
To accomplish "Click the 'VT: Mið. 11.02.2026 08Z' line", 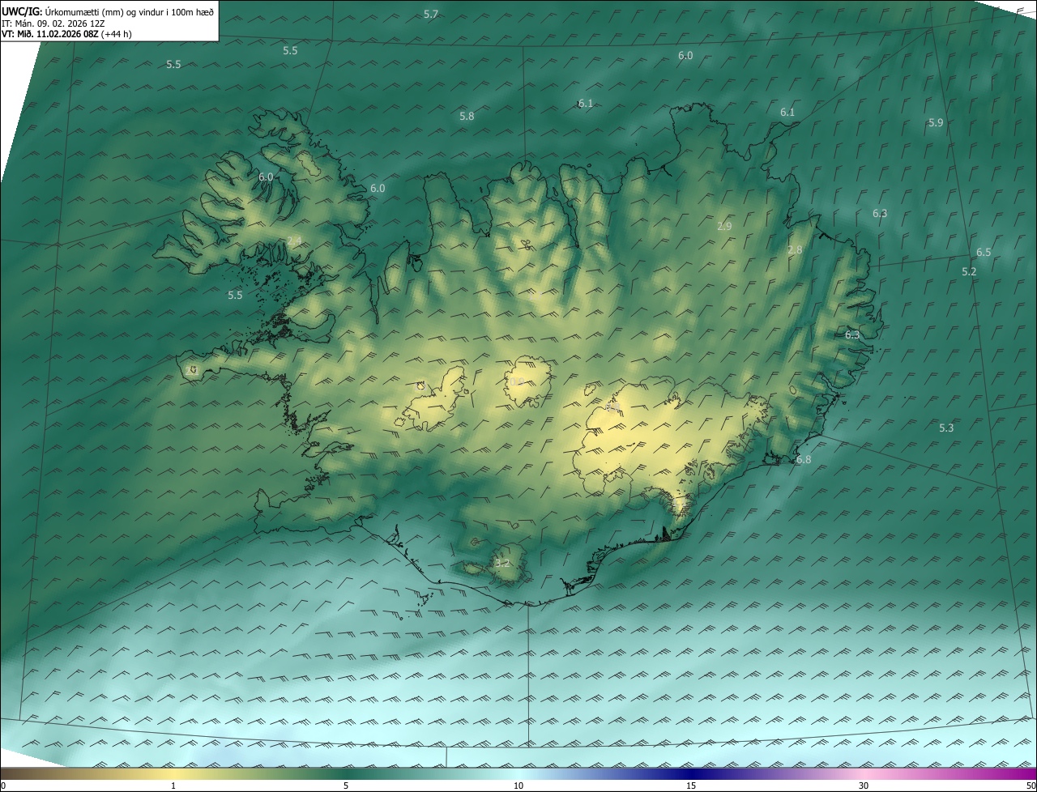I will [x=51, y=34].
